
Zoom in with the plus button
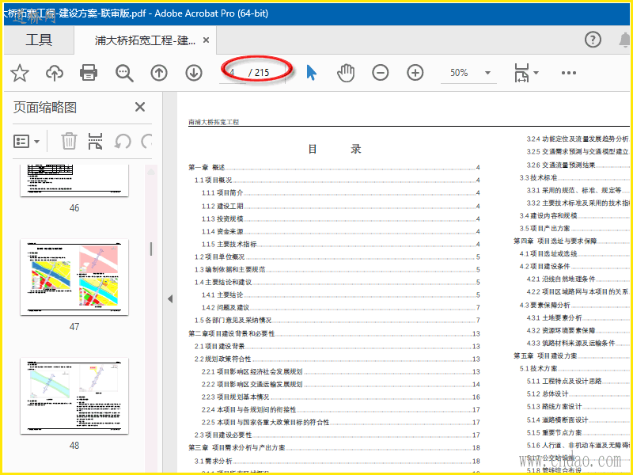click(x=415, y=73)
